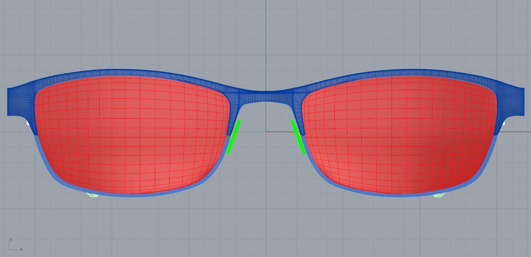Pick the blue nose bridge of frame
The width and height of the screenshot is (531, 257).
266,97
